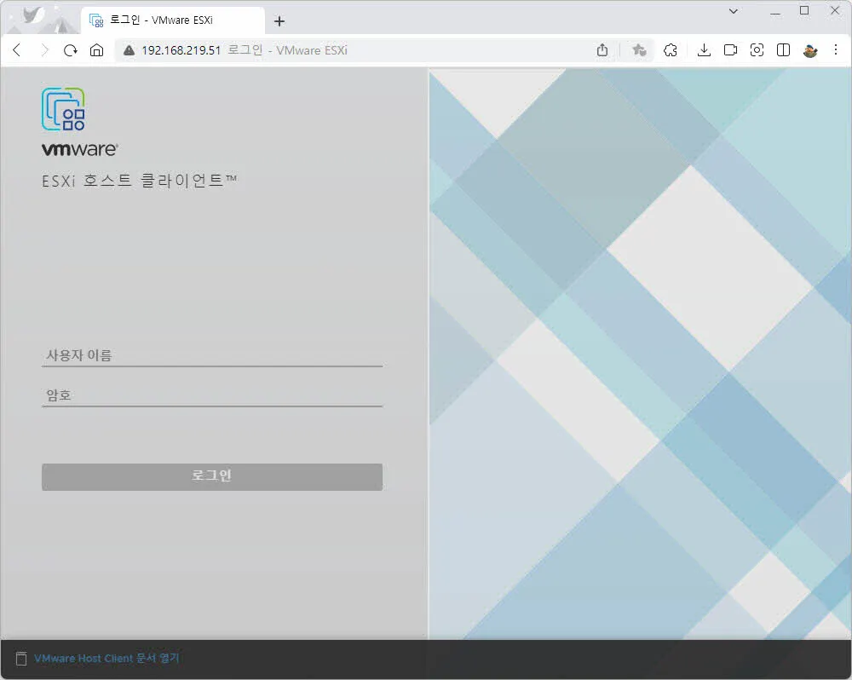
Task: Bookmark this page with star icon
Action: (x=639, y=50)
